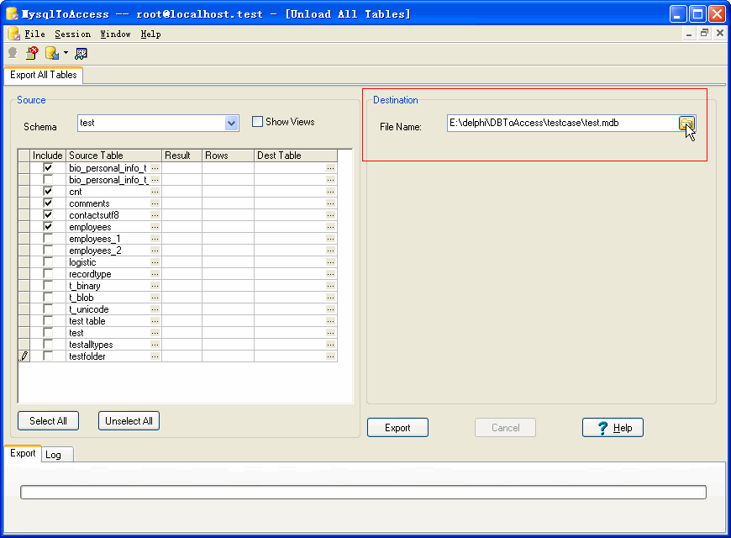Open dest table ellipsis in contactsutf8 row
This screenshot has width=731, height=538.
tap(330, 215)
